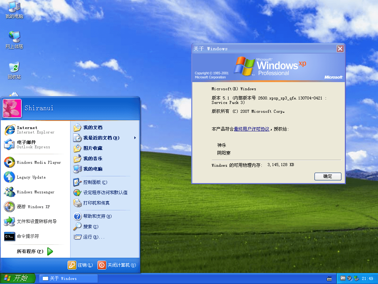Open 我的电脑 in Start menu
This screenshot has height=284, width=378.
[105, 169]
